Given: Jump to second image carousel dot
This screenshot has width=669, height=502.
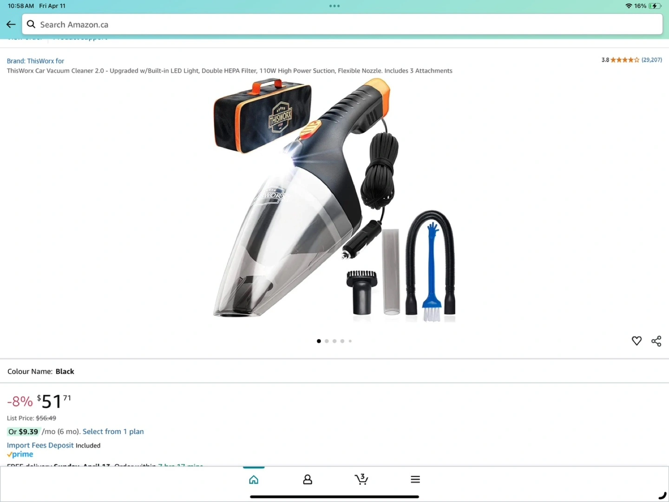Looking at the screenshot, I should [x=327, y=341].
